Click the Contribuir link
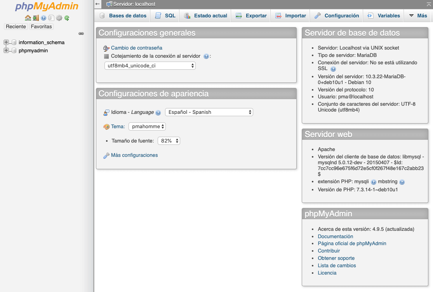433x292 pixels. [x=329, y=251]
